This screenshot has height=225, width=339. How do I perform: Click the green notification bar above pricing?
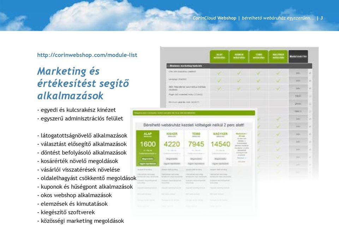(x=194, y=113)
